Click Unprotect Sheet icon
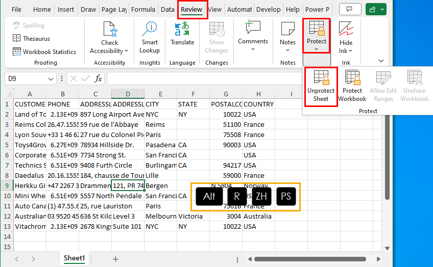This screenshot has height=267, width=433. pyautogui.click(x=321, y=77)
